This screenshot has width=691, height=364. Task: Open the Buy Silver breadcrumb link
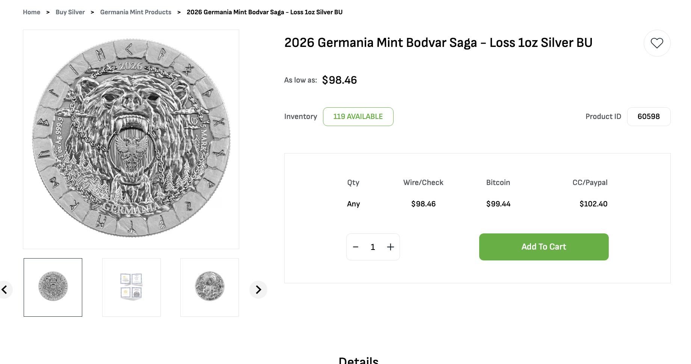(70, 12)
